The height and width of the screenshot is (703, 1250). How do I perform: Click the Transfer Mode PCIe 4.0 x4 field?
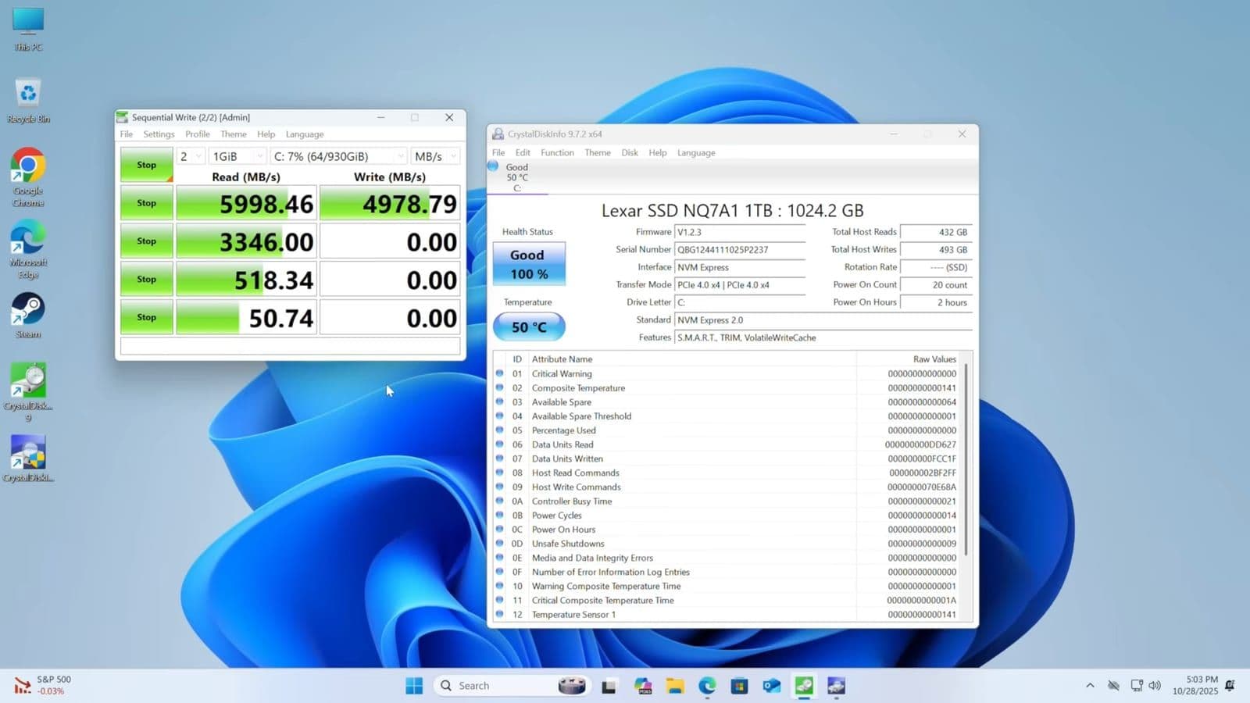[740, 285]
